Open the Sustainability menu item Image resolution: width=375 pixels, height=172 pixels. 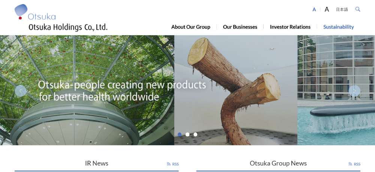click(338, 27)
